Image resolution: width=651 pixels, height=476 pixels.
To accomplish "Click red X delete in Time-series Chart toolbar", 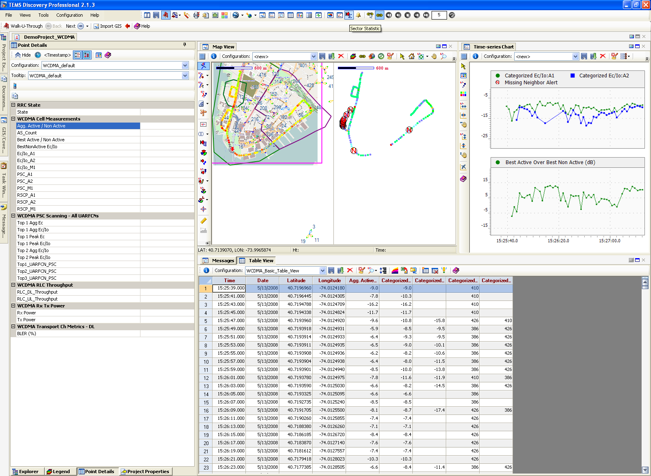I will [x=603, y=56].
